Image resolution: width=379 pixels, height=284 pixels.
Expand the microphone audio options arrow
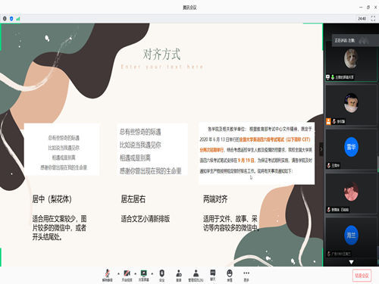pos(118,273)
